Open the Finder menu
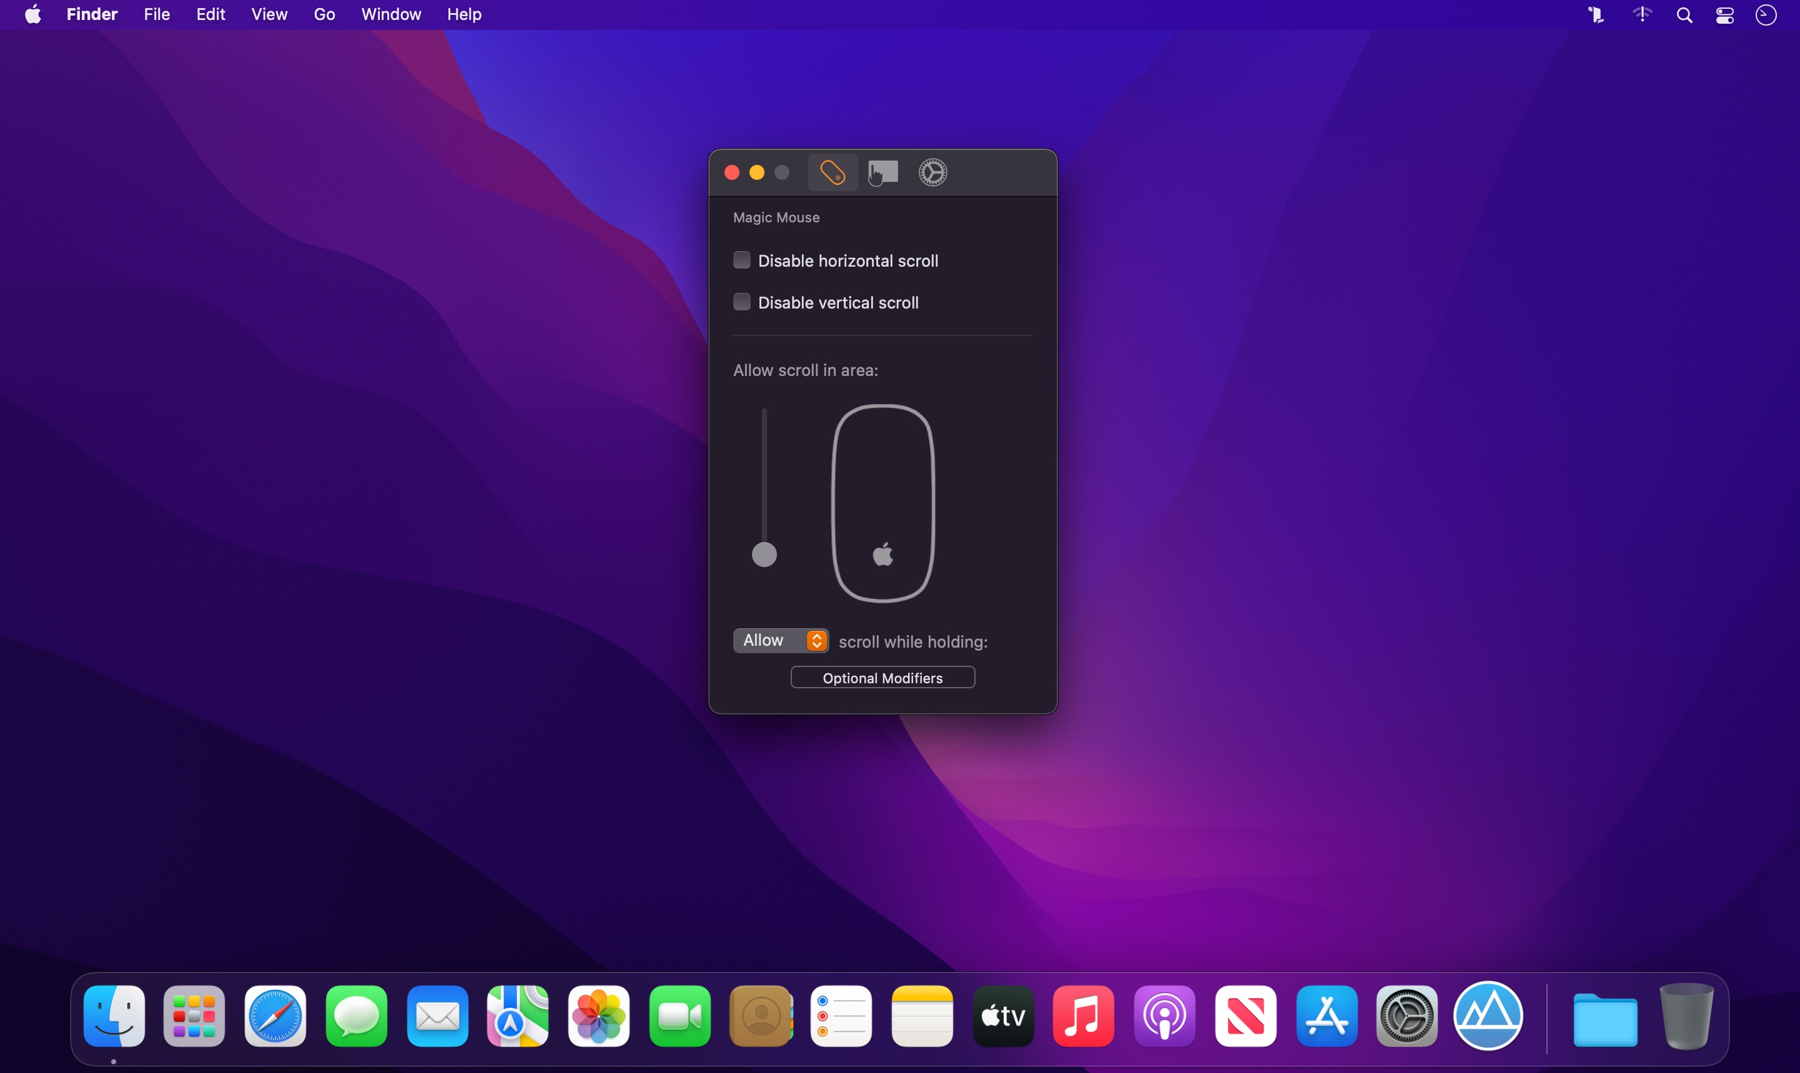This screenshot has height=1073, width=1800. click(92, 14)
